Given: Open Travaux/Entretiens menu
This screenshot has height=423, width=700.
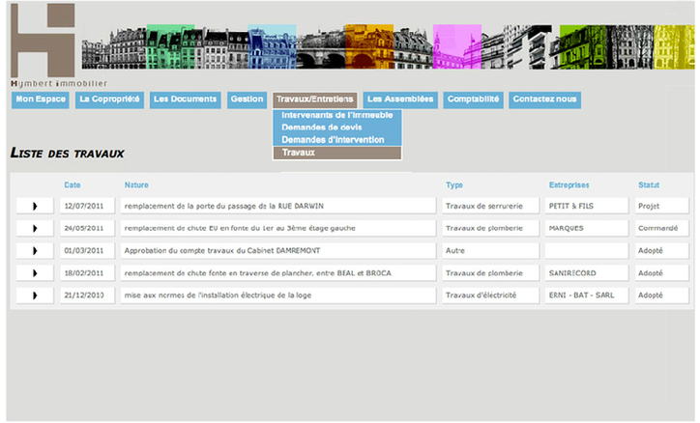Looking at the screenshot, I should point(315,99).
